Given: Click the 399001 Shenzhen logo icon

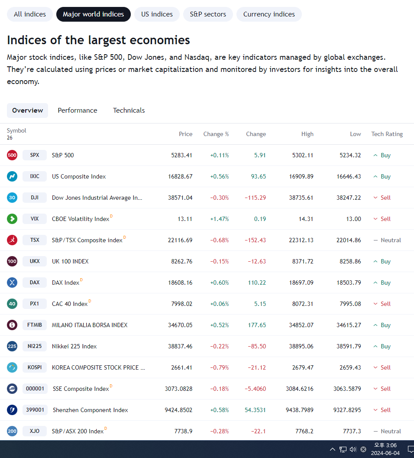Looking at the screenshot, I should pyautogui.click(x=12, y=410).
